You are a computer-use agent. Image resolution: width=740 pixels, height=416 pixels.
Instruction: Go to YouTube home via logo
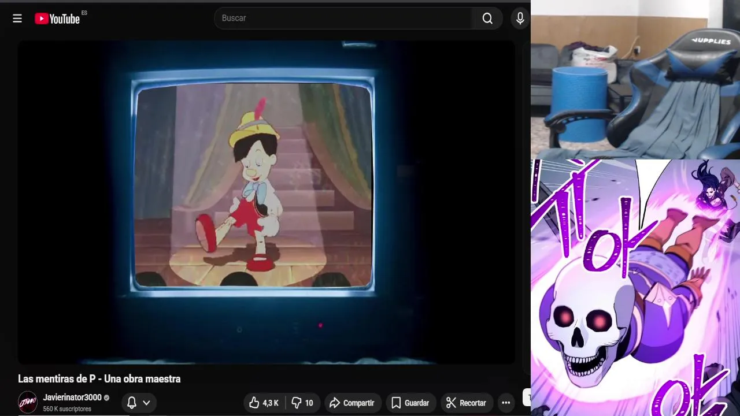[57, 18]
